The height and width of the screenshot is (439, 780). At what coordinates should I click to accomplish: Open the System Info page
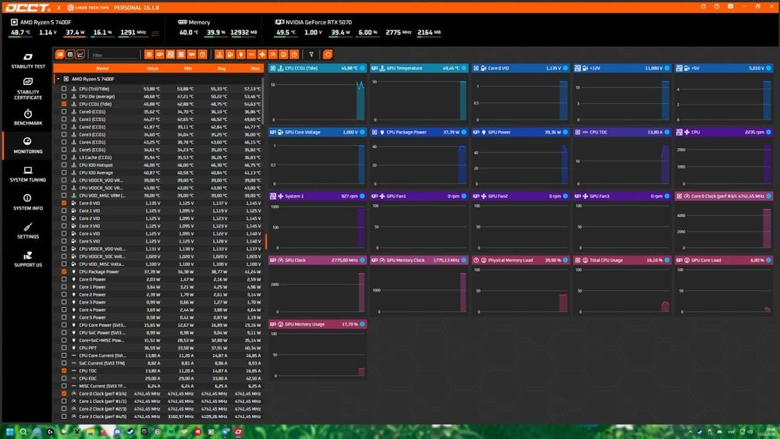tap(28, 203)
